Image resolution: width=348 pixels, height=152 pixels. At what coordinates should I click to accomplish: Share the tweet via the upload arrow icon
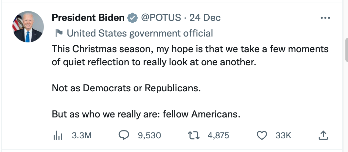tap(322, 135)
